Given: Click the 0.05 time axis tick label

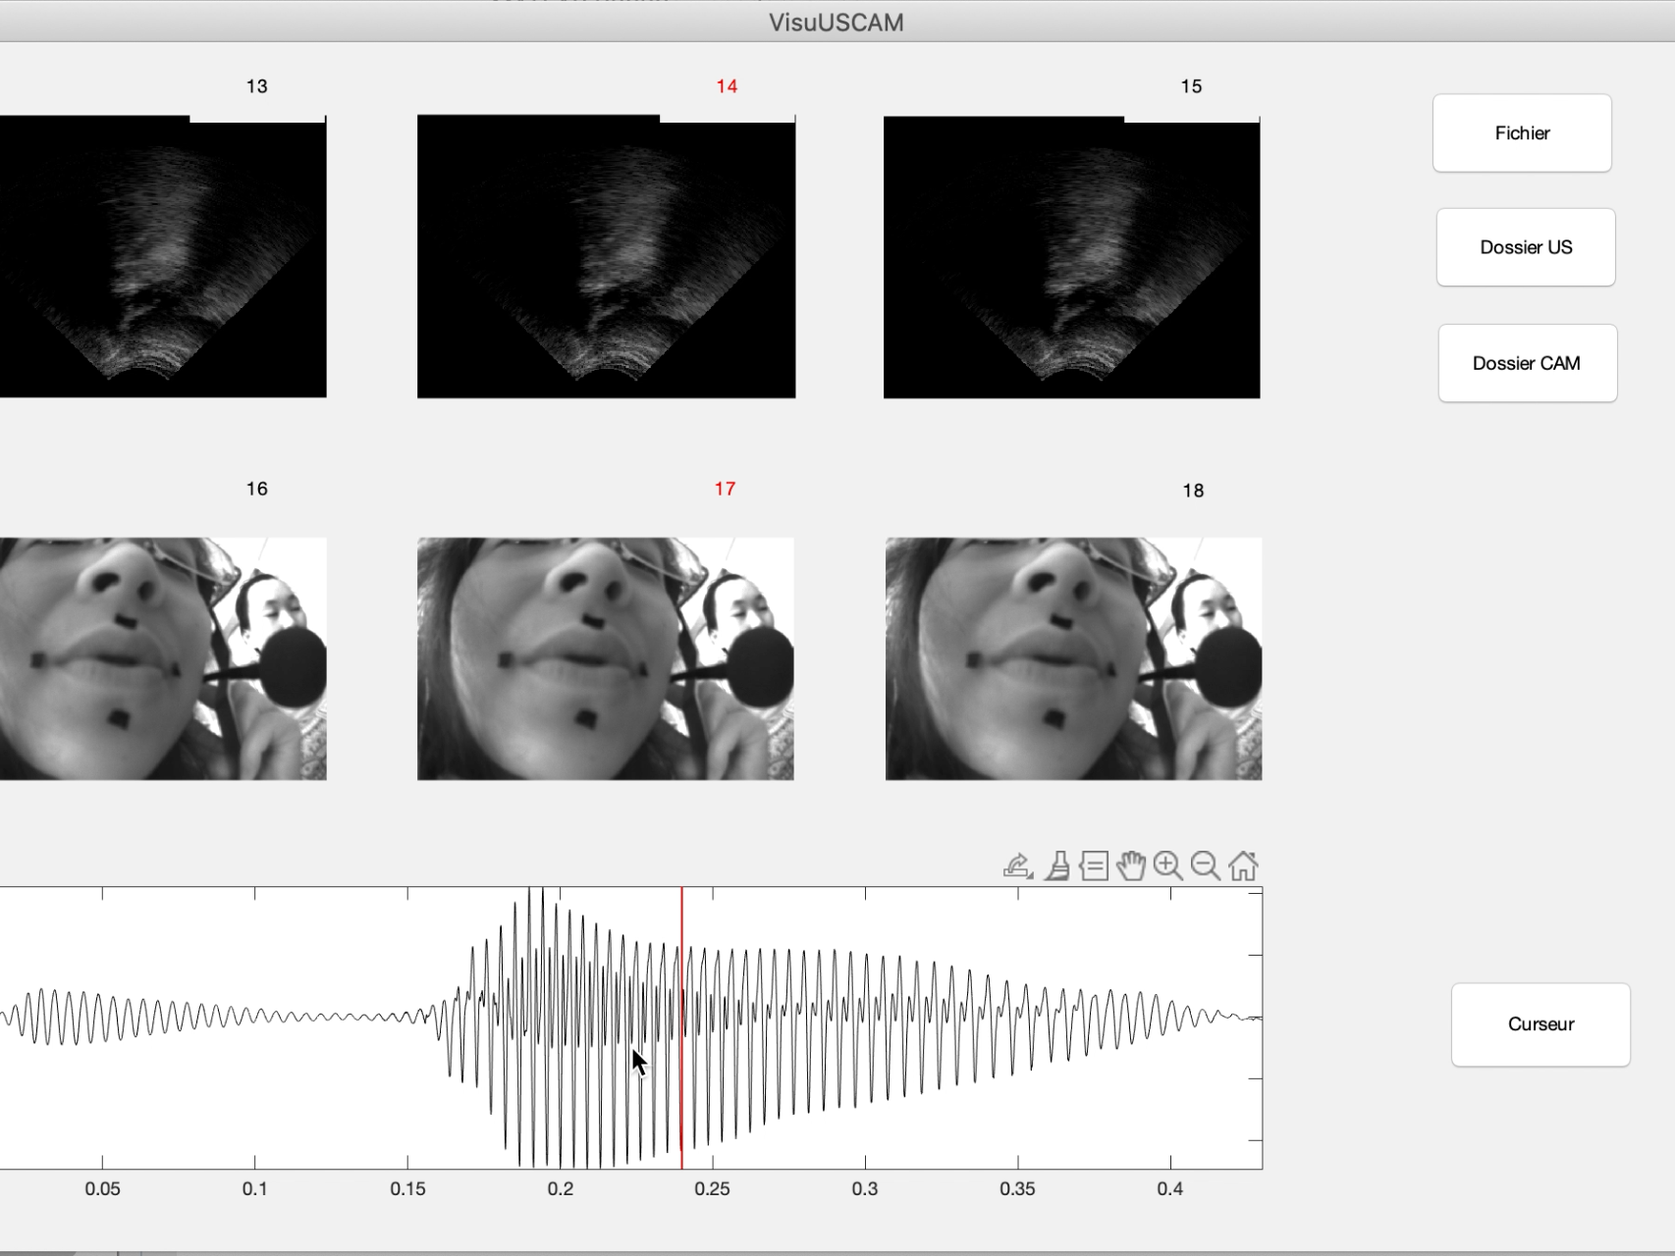Looking at the screenshot, I should pos(102,1188).
